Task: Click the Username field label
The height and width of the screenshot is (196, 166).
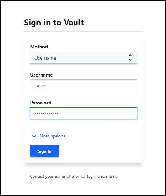Action: click(41, 75)
